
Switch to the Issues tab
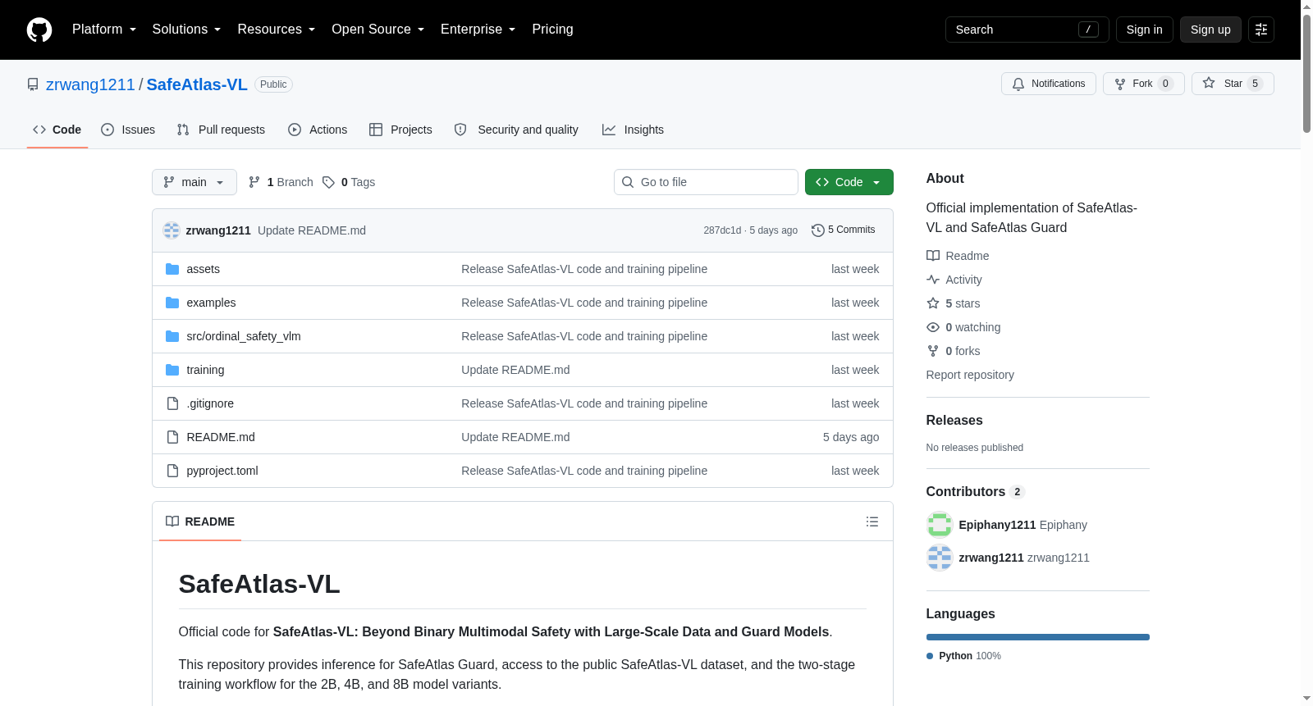128,130
